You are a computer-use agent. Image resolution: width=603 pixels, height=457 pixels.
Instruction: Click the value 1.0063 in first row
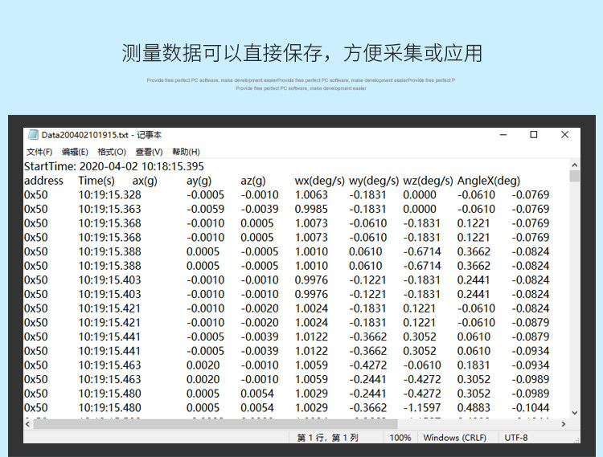tap(311, 194)
